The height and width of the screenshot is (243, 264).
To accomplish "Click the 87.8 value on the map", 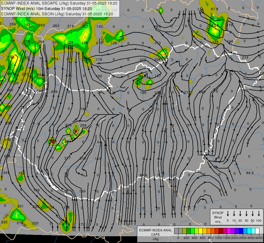I will click(x=214, y=9).
